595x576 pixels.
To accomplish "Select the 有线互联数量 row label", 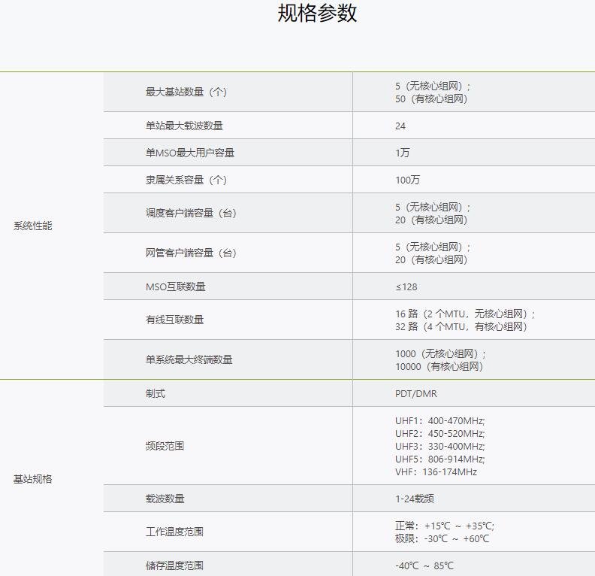I will 175,320.
